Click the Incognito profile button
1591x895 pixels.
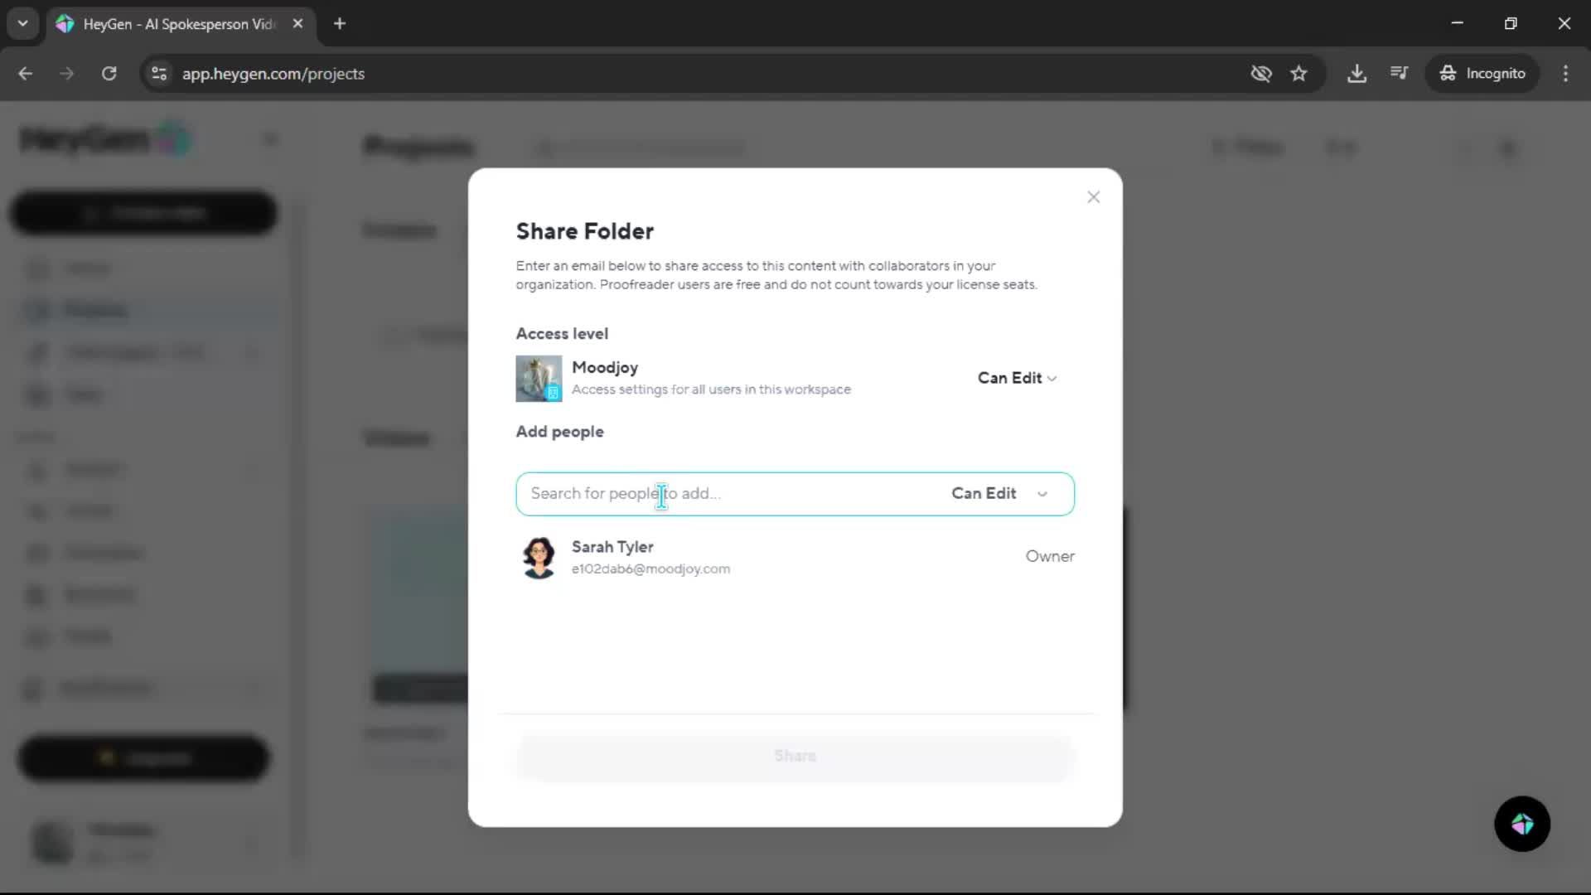(1482, 74)
